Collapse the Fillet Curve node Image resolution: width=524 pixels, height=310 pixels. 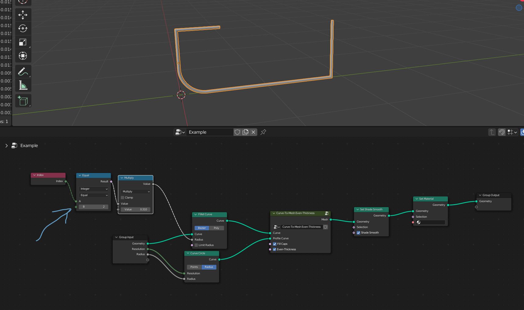pos(196,214)
